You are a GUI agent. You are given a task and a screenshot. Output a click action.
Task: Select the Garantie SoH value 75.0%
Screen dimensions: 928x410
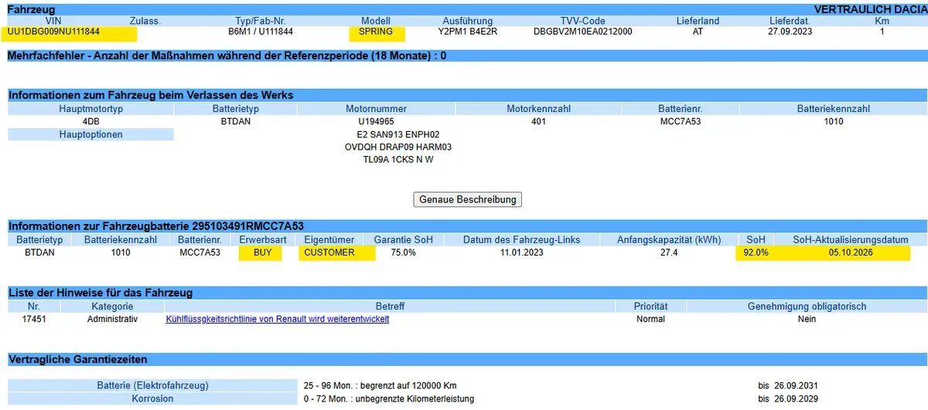(404, 252)
